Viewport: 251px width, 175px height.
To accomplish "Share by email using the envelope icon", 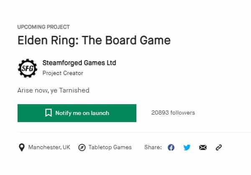I will coord(202,147).
